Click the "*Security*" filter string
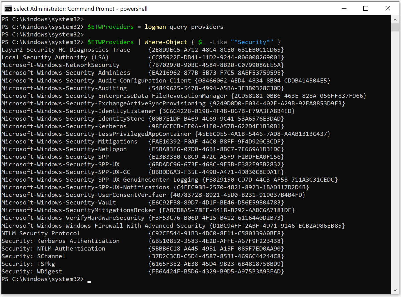Image resolution: width=401 pixels, height=297 pixels. click(252, 42)
